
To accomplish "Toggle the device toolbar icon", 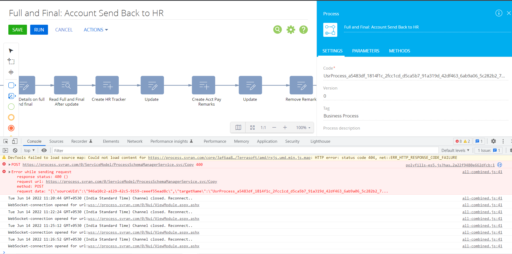I will click(15, 141).
